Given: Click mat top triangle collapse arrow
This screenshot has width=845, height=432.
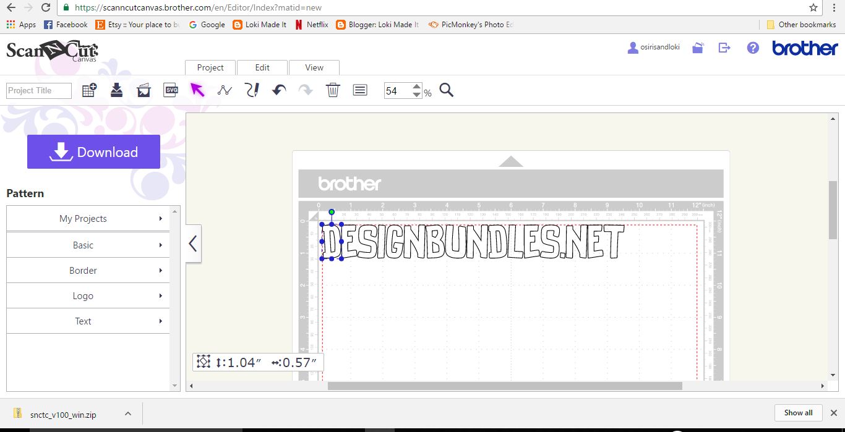Looking at the screenshot, I should [511, 161].
